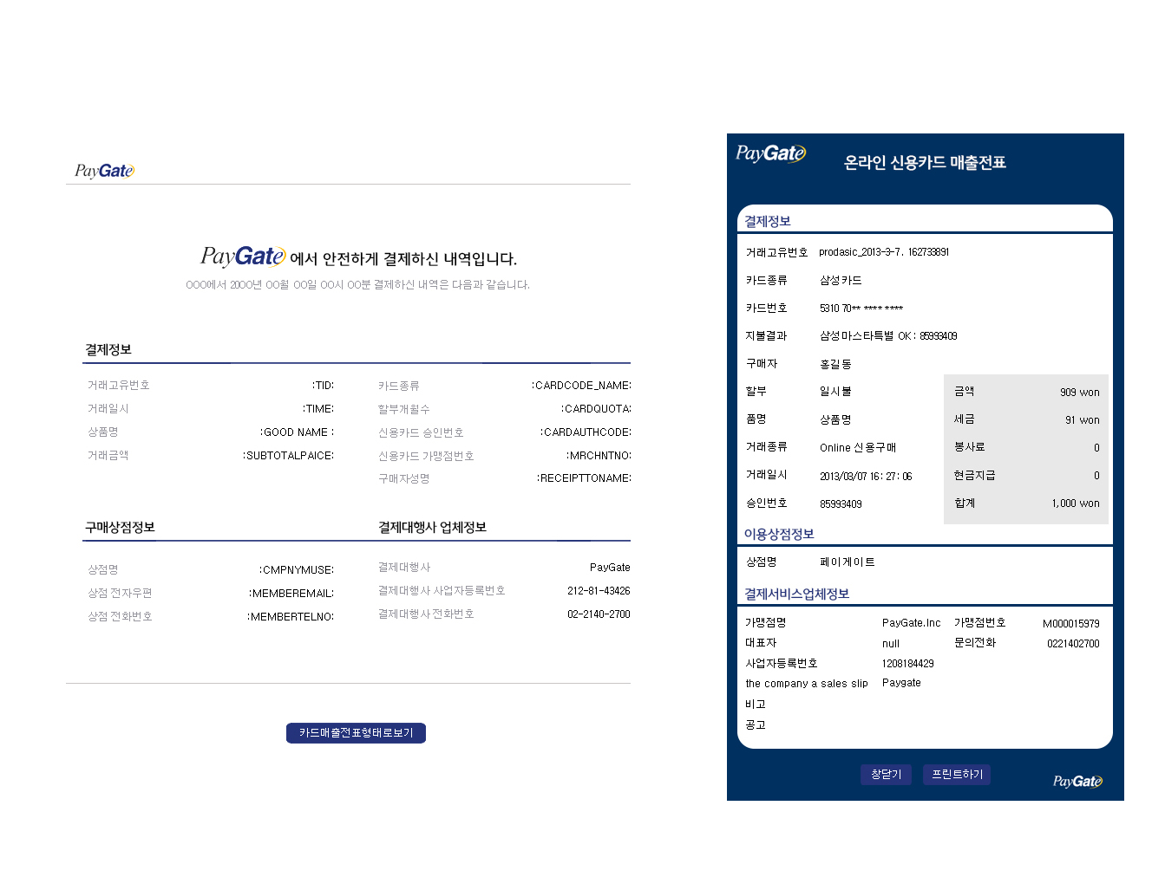1165x890 pixels.
Task: Click the 212-81-43426 business number
Action: point(599,591)
